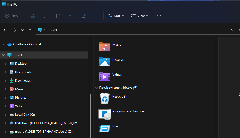Collapse the Devices and drives group

click(97, 88)
